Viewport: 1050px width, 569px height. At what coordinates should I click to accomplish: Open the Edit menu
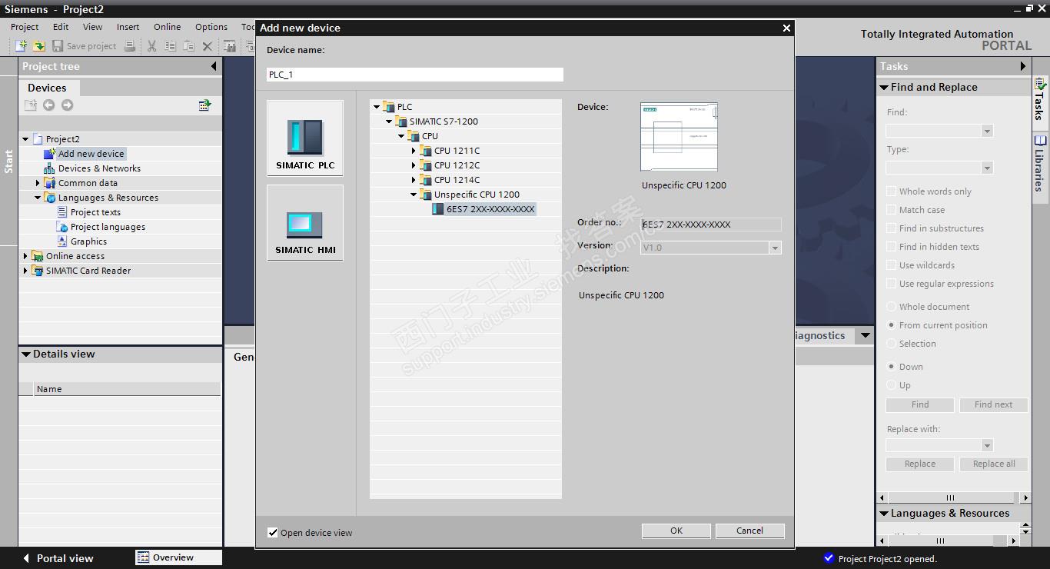pyautogui.click(x=61, y=27)
